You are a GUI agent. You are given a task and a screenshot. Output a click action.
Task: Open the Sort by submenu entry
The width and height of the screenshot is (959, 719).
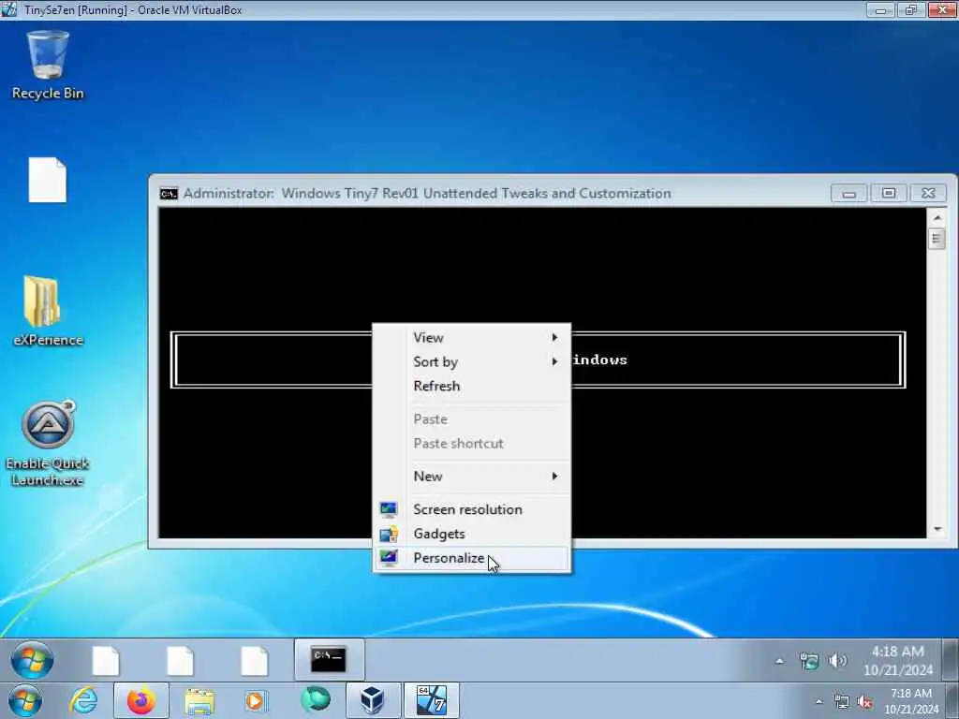(472, 362)
